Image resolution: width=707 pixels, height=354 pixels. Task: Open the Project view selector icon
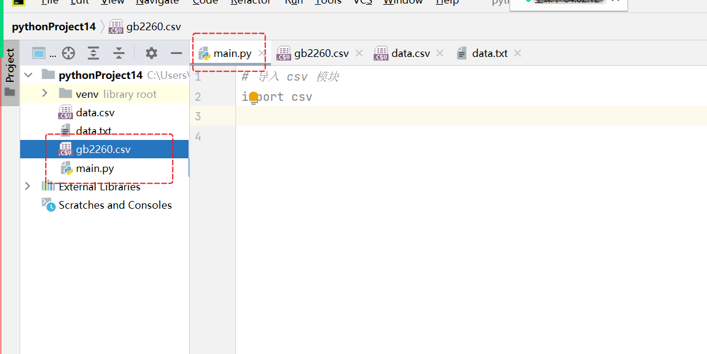pyautogui.click(x=39, y=54)
